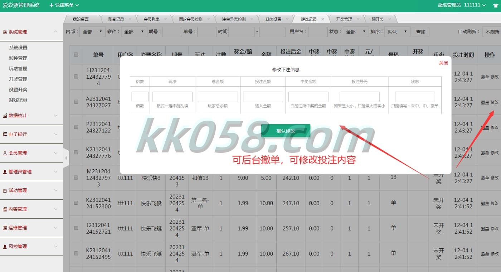This screenshot has width=501, height=272.
Task: Click the 投注号码 input in the dialog
Action: pyautogui.click(x=360, y=97)
